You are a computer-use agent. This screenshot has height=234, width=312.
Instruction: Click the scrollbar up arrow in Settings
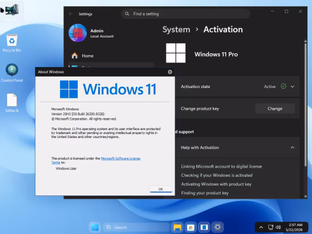point(305,41)
